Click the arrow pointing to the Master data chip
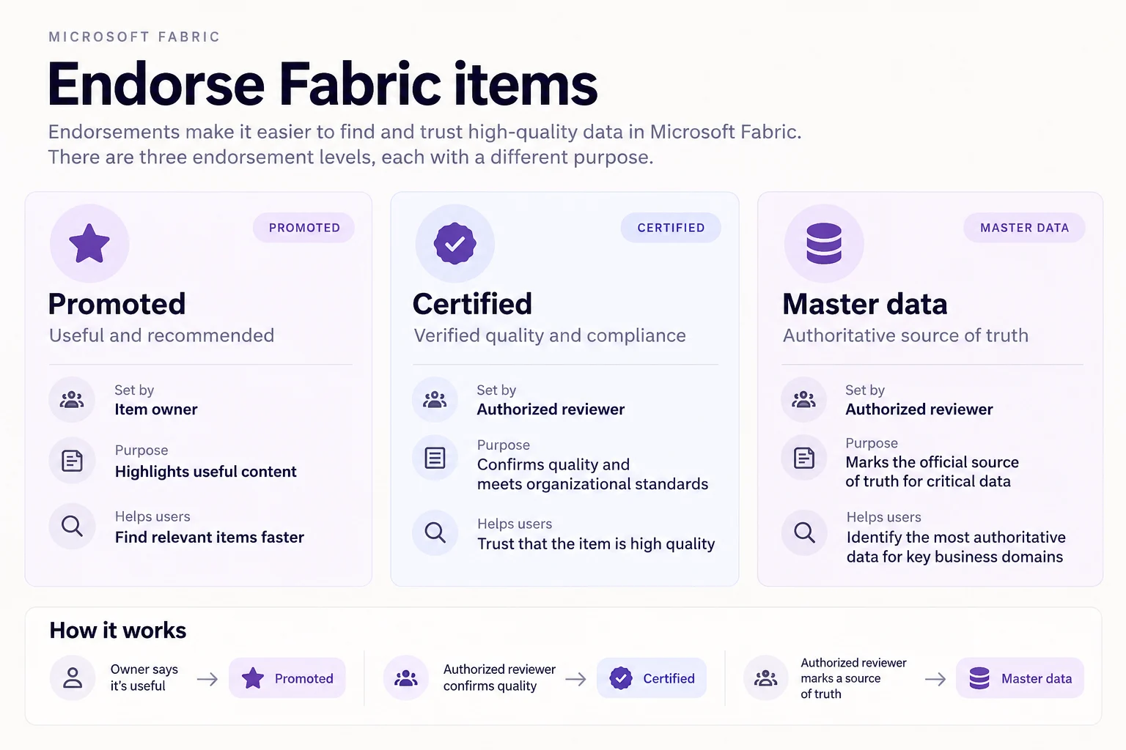 click(x=935, y=679)
